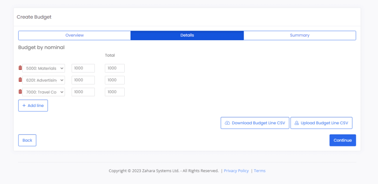Open the Privacy Policy link
This screenshot has width=378, height=184.
point(236,171)
